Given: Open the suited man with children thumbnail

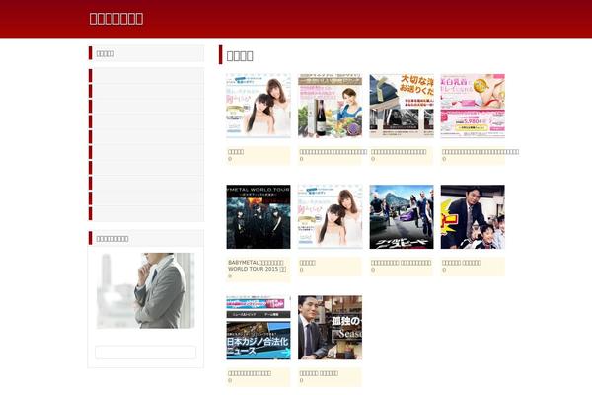Looking at the screenshot, I should 473,216.
